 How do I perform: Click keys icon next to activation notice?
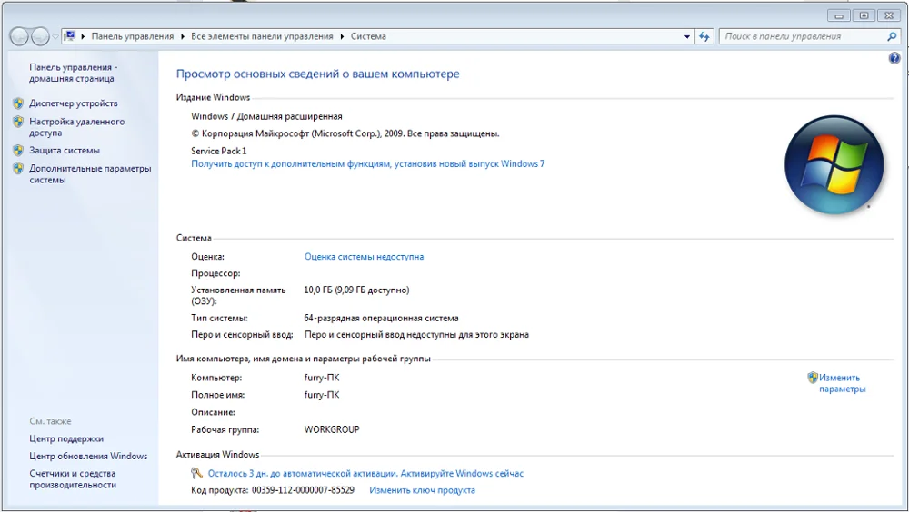click(196, 473)
